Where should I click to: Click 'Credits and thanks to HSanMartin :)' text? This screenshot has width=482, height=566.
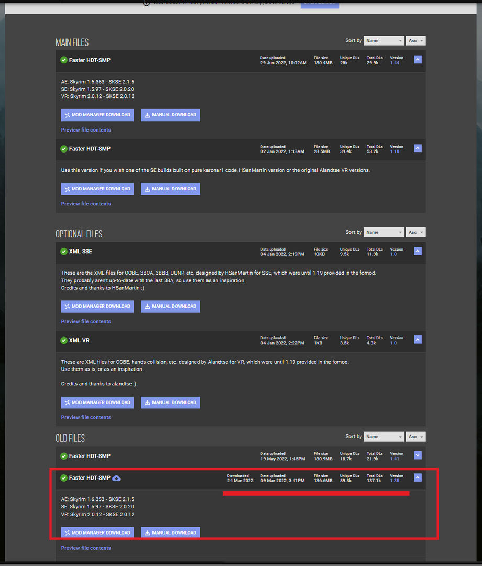point(103,288)
